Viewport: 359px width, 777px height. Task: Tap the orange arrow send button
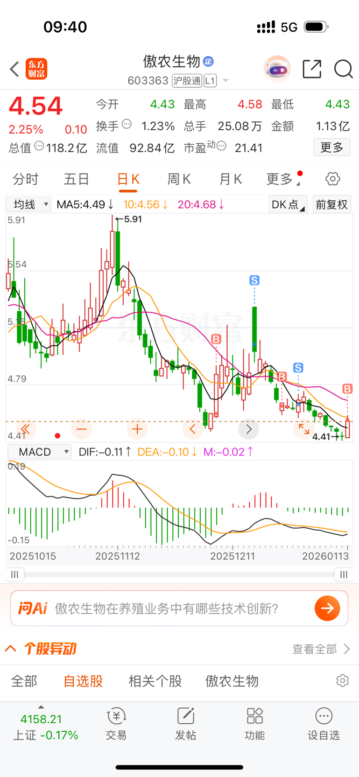pyautogui.click(x=327, y=608)
